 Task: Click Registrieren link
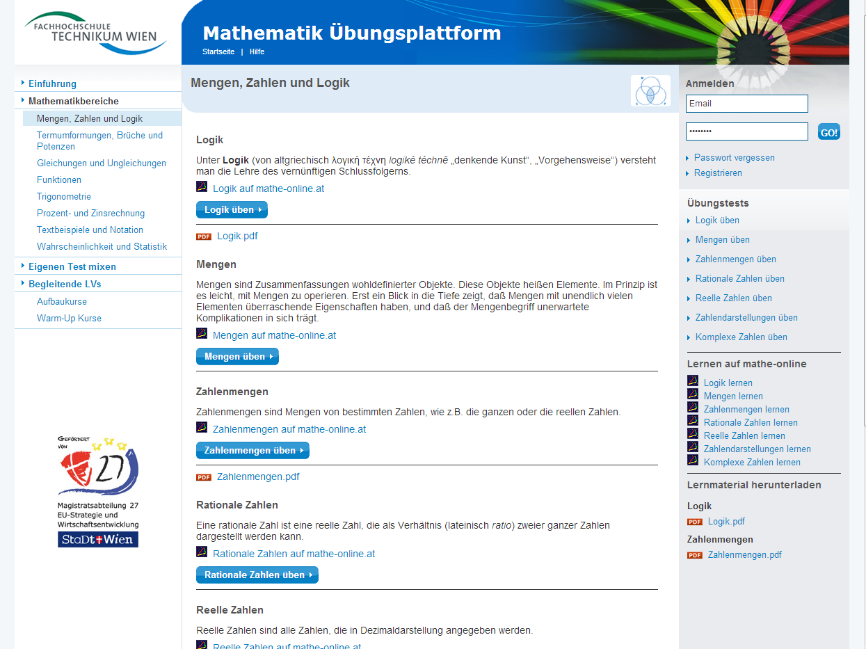pos(718,173)
